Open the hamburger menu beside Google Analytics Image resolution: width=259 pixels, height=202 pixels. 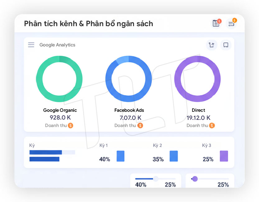31,45
